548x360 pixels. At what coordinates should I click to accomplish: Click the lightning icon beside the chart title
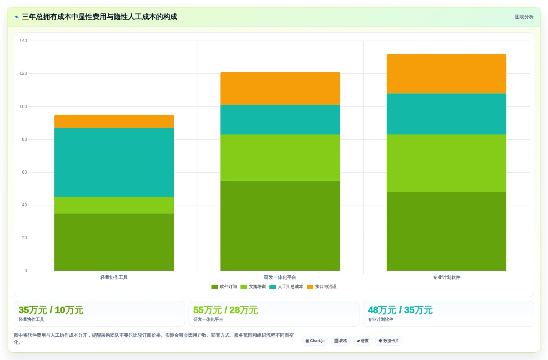(17, 17)
